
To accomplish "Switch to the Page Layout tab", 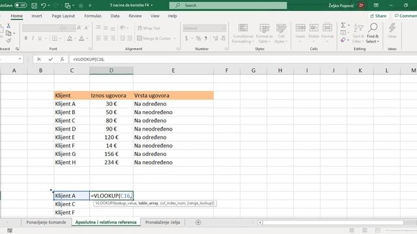I will point(63,16).
